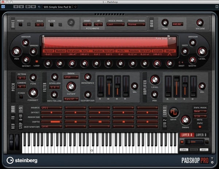
Task: Open the filter Shape LP24 dropdown
Action: [71, 77]
